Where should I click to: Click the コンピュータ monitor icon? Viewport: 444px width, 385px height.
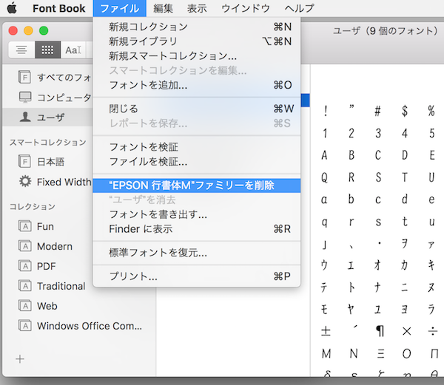tap(25, 98)
